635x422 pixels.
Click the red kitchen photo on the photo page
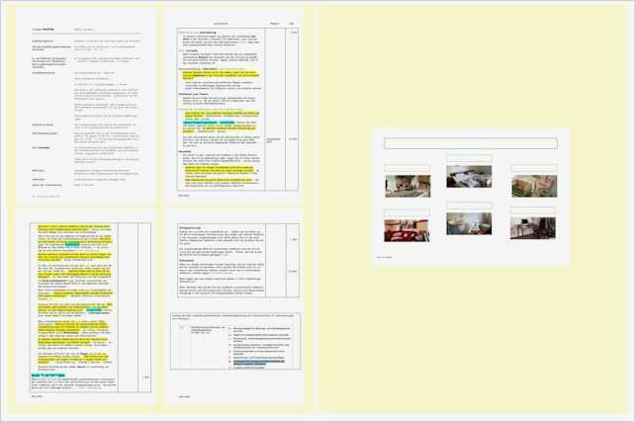tap(407, 230)
